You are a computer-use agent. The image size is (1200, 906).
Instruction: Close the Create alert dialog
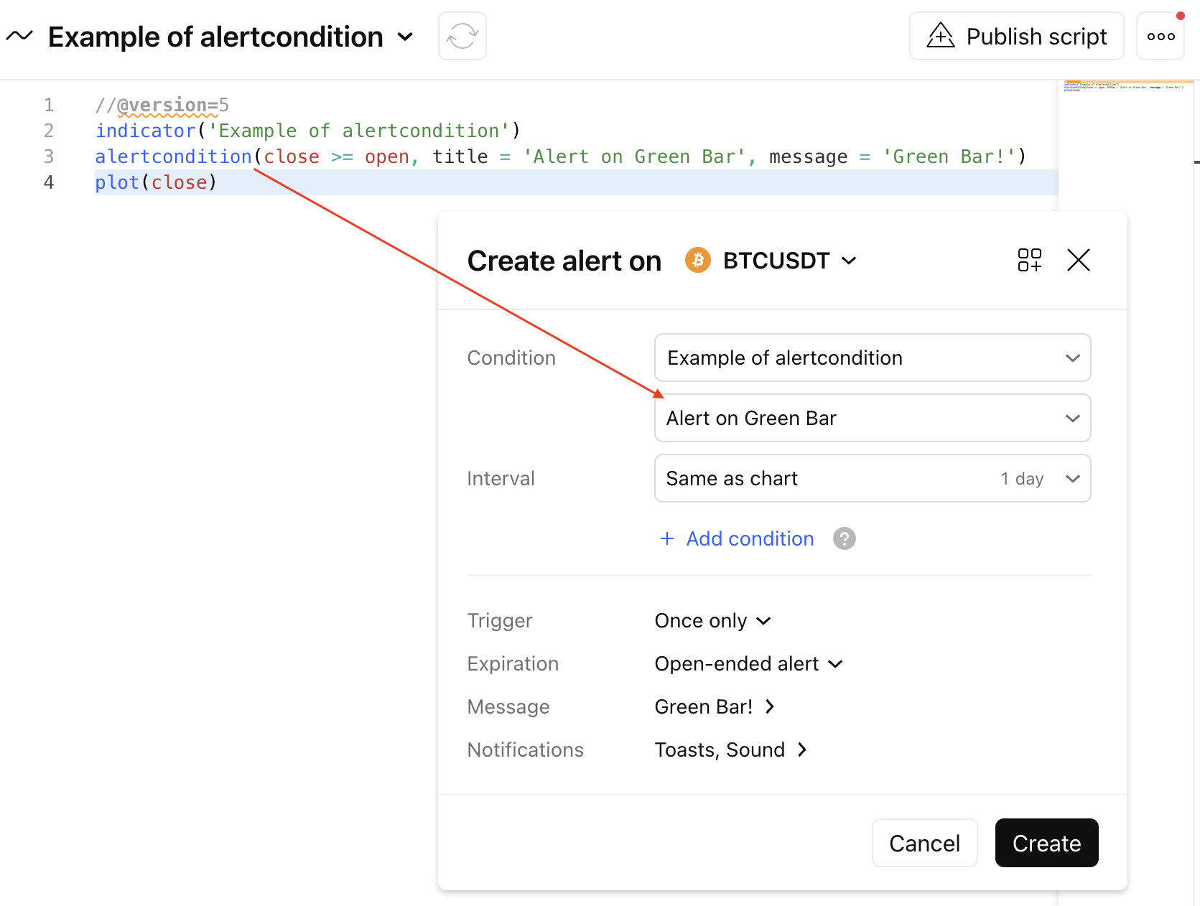[x=1078, y=260]
